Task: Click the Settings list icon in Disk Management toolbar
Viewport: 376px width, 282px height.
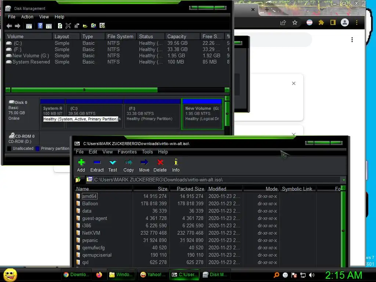Action: pyautogui.click(x=102, y=26)
